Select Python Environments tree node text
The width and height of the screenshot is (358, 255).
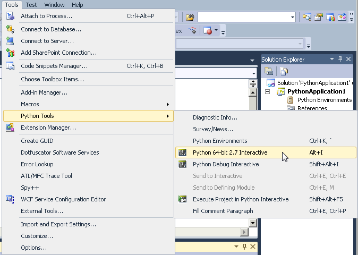point(325,100)
